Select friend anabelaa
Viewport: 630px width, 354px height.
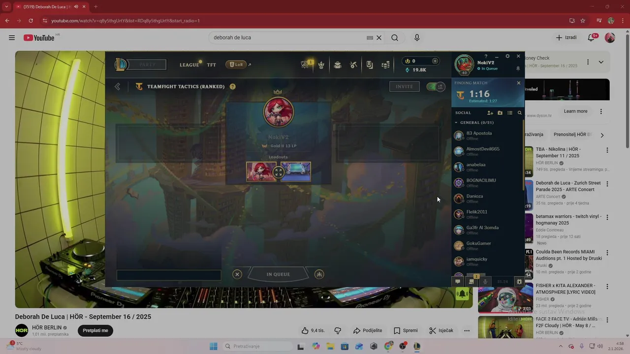click(487, 167)
